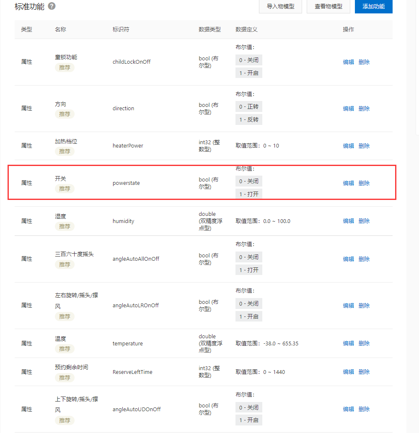Delete the angleAutoAllOnOff property
The height and width of the screenshot is (433, 419).
[x=364, y=259]
